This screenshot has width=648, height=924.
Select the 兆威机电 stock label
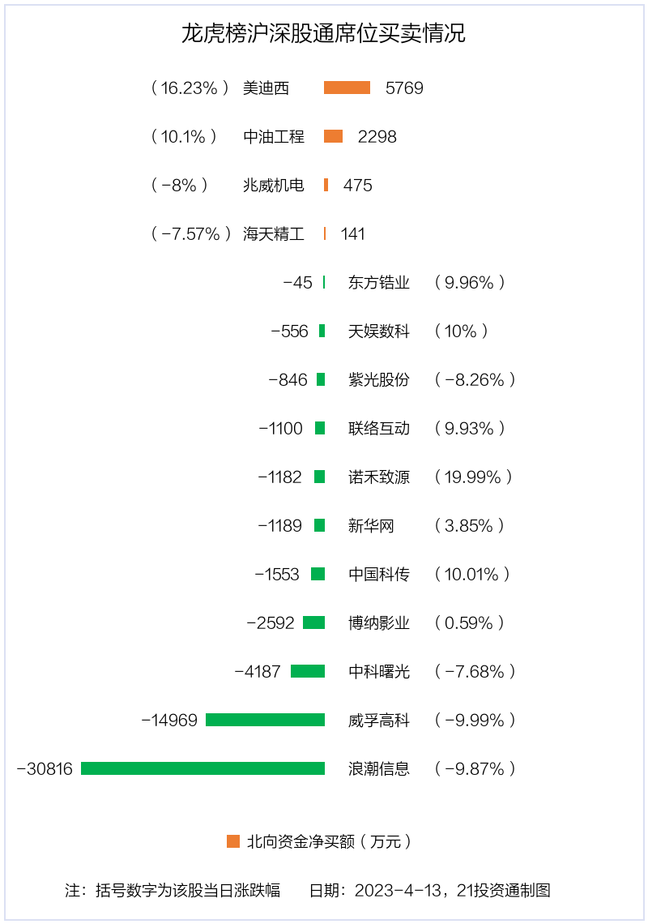tap(274, 185)
